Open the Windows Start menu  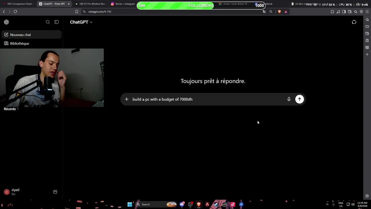pos(130,204)
